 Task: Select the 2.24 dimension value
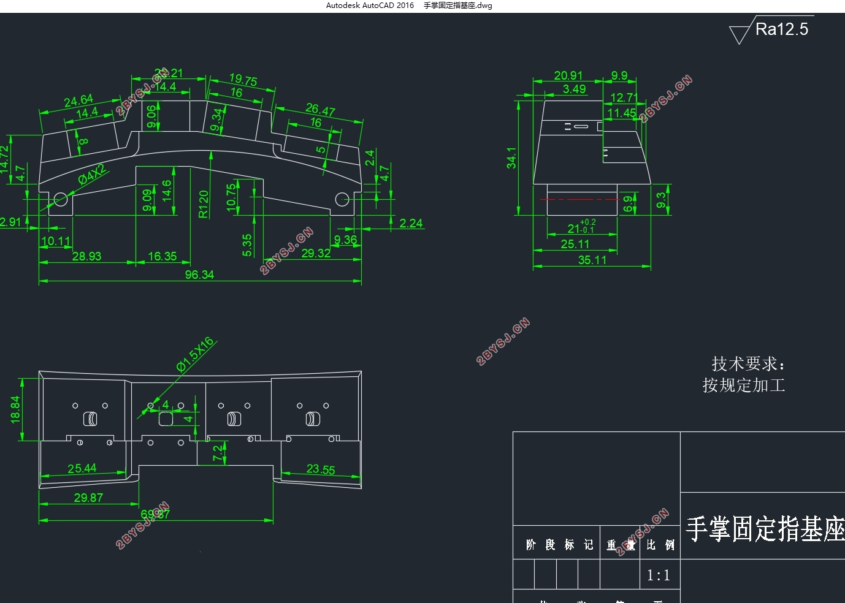[x=411, y=223]
